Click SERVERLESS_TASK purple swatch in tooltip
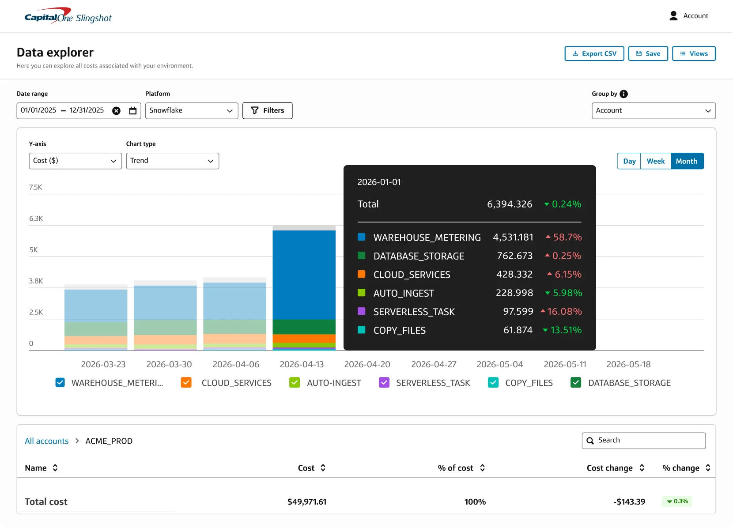This screenshot has width=733, height=528. click(x=361, y=311)
